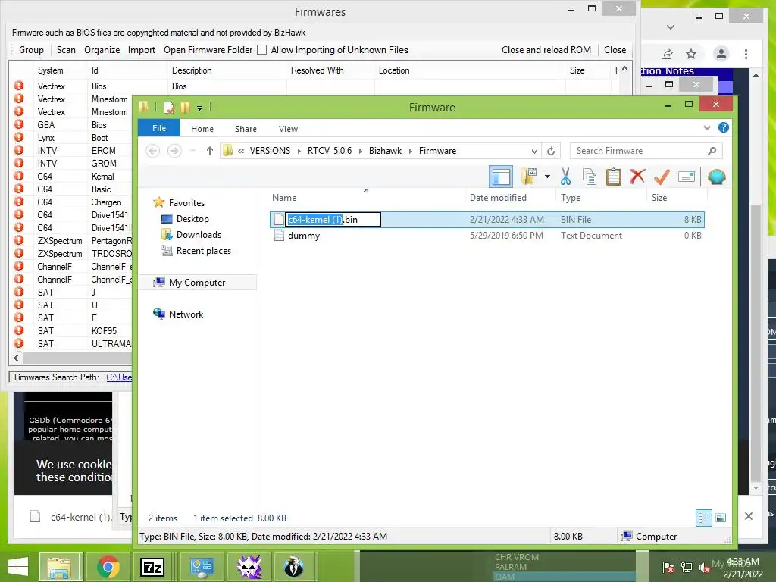This screenshot has height=582, width=776.
Task: Click the bookmark star in Chrome window
Action: pos(691,54)
